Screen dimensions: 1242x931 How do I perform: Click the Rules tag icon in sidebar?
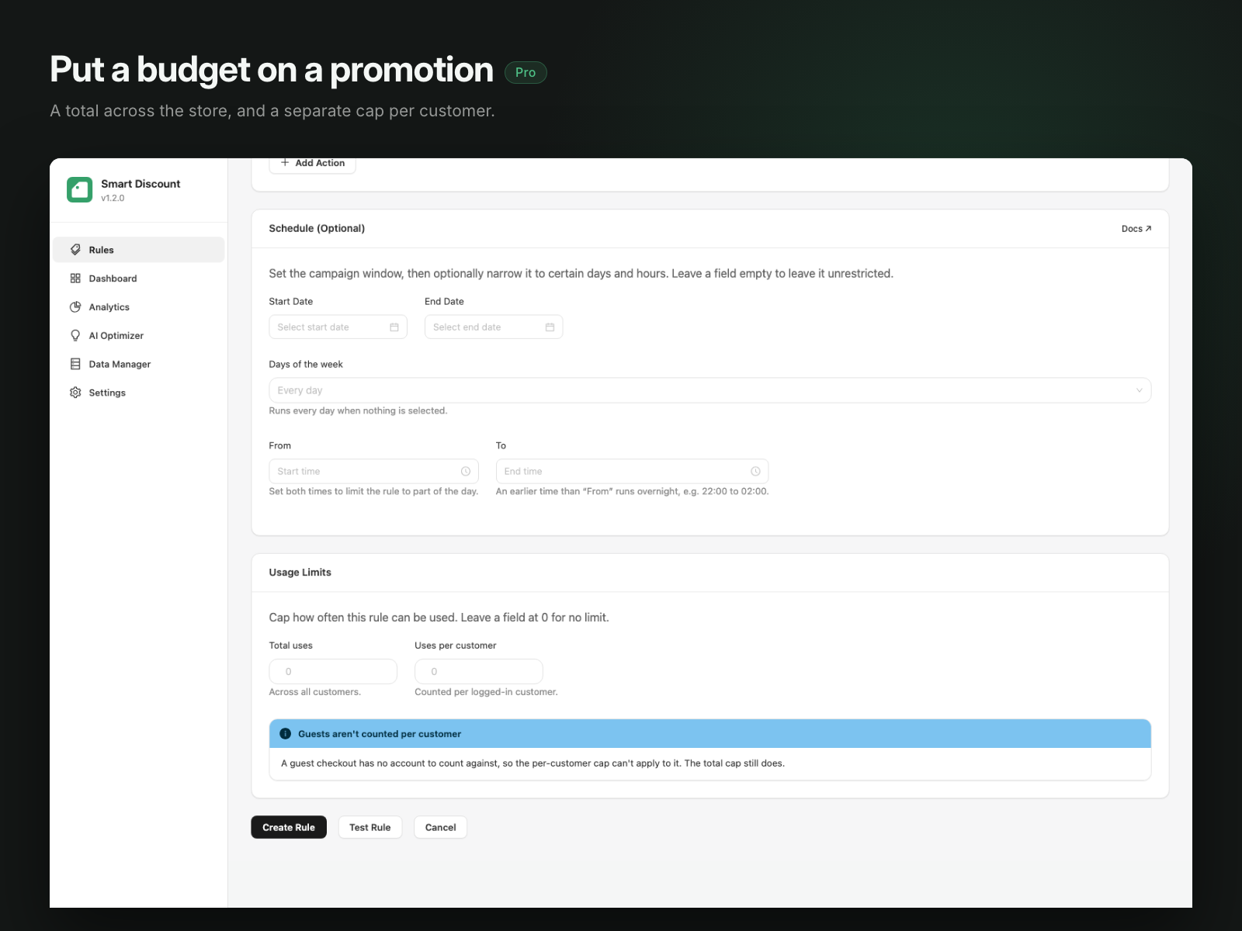75,250
